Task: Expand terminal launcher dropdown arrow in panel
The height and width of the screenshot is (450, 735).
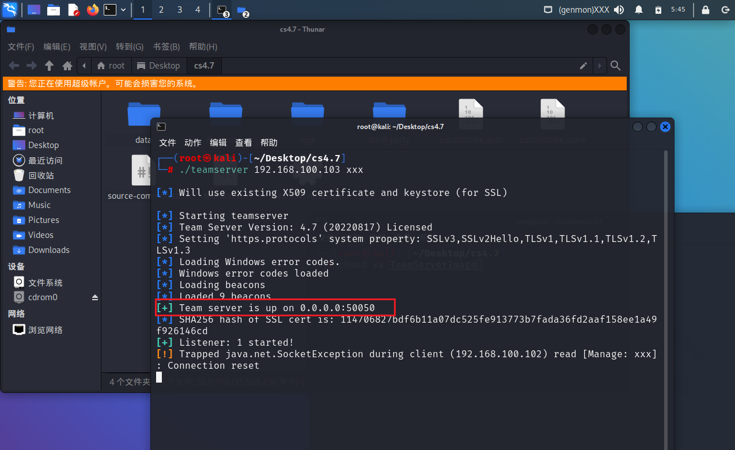Action: pyautogui.click(x=123, y=10)
